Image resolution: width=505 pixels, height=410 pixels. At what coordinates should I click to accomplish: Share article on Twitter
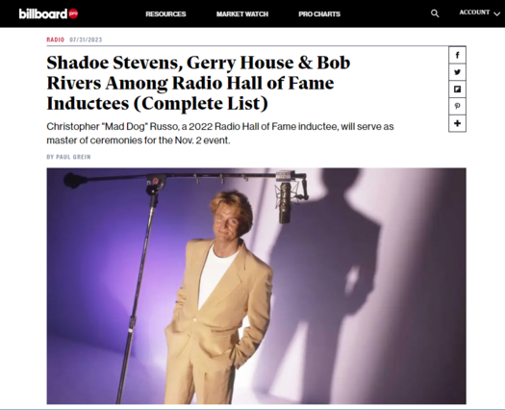(457, 72)
